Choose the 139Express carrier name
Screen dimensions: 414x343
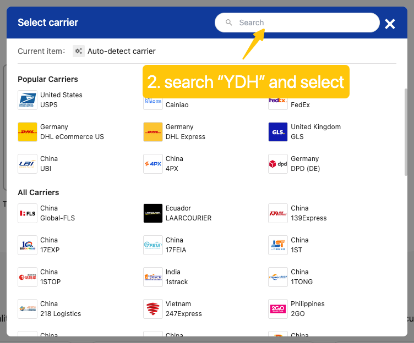[309, 218]
